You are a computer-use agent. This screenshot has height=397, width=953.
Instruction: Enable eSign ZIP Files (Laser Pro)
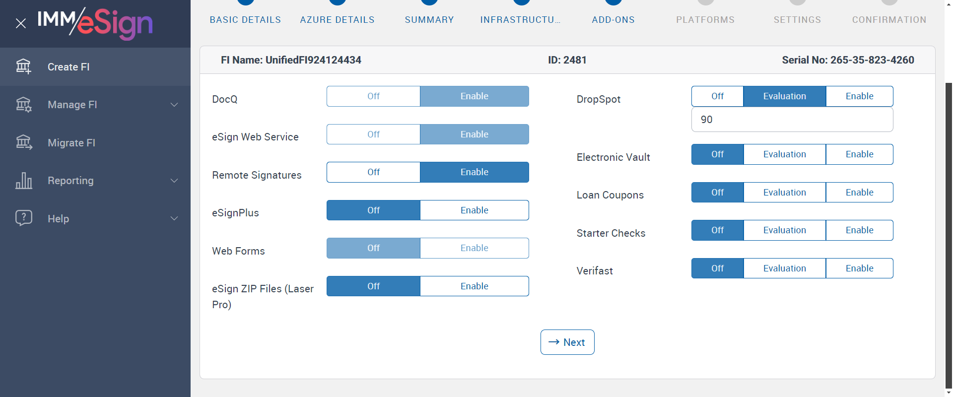coord(475,286)
